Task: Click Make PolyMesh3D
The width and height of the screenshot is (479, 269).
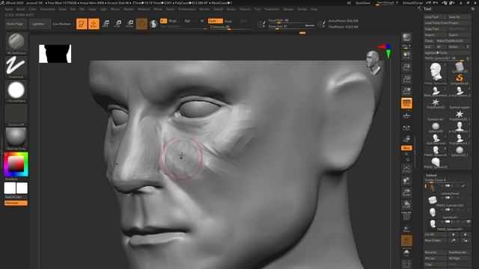Action: (x=454, y=40)
